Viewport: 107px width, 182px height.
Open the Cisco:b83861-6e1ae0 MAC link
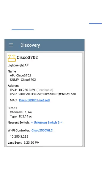coord(34,100)
